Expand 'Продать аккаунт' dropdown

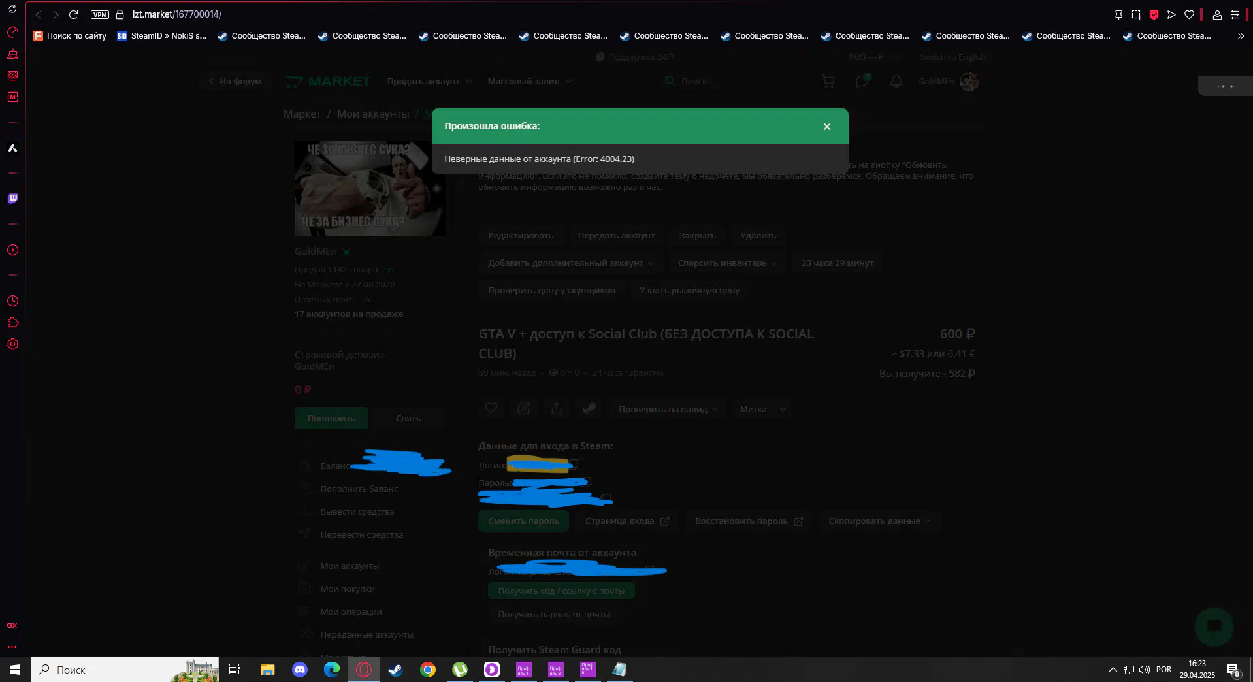[429, 81]
